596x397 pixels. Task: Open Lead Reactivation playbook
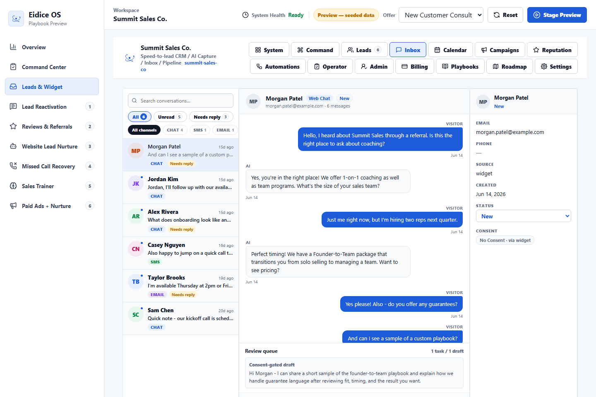pos(52,107)
